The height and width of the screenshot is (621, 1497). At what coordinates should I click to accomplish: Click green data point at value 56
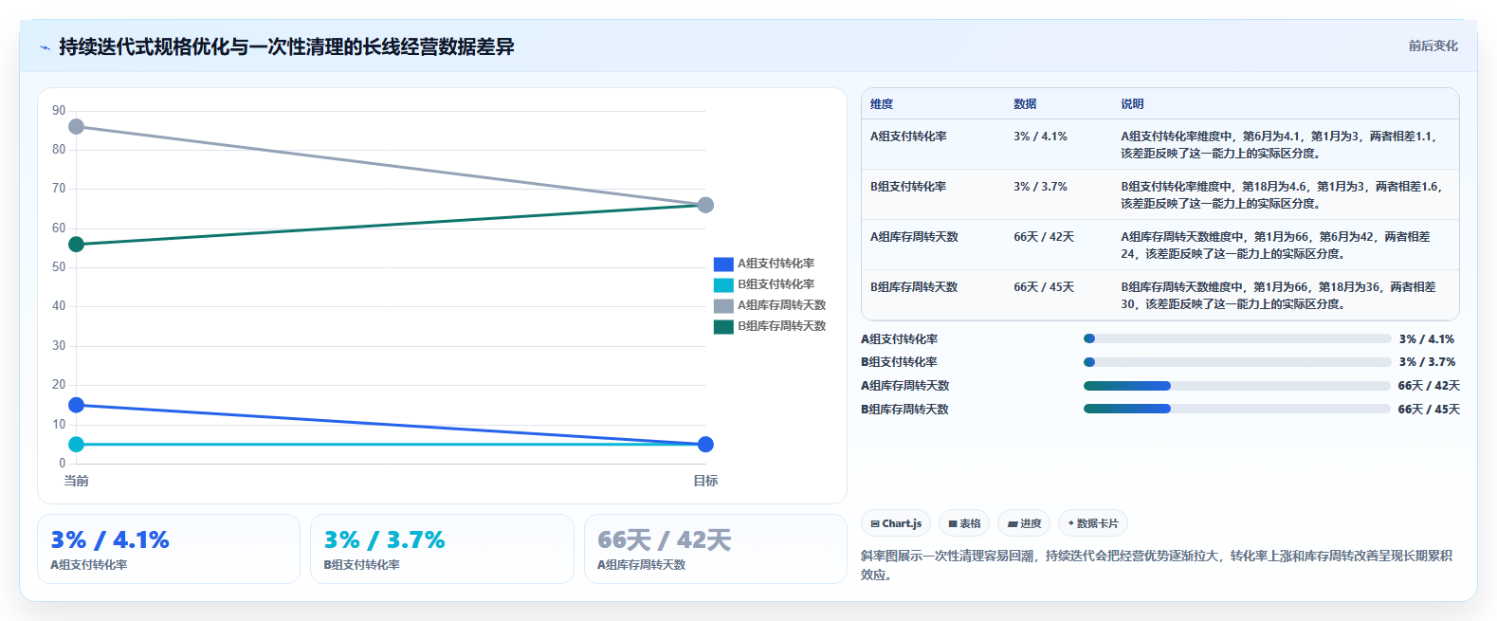click(76, 245)
